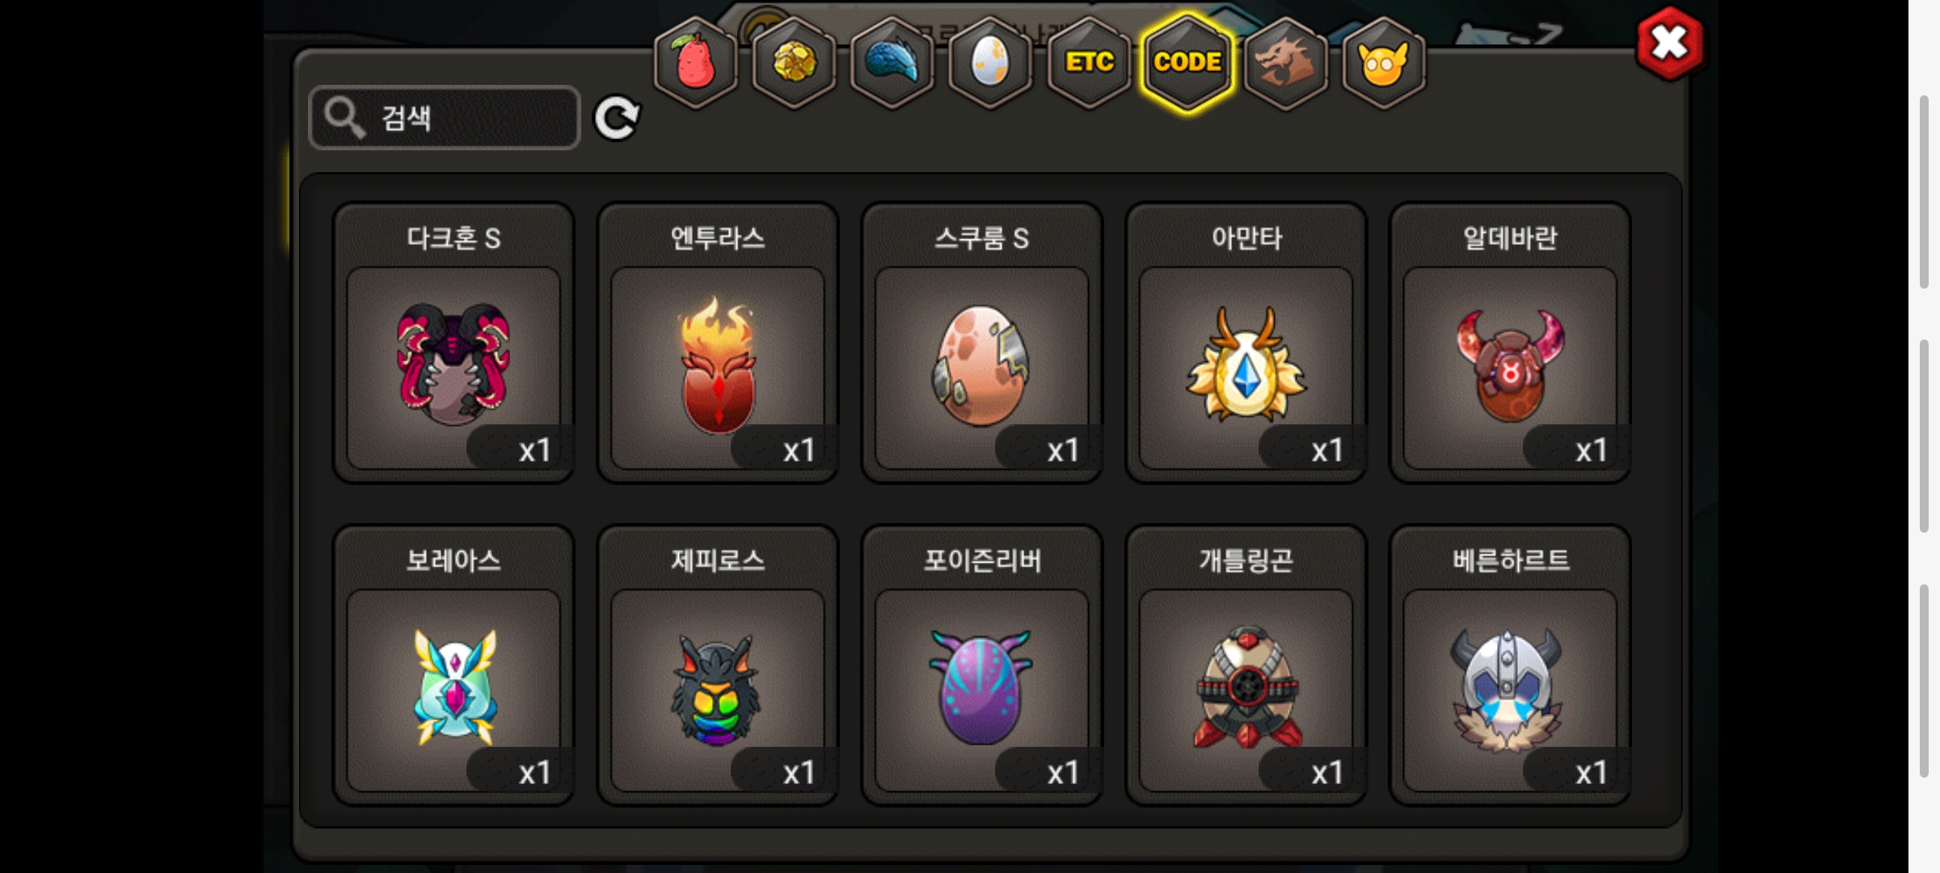Viewport: 1940px width, 873px height.
Task: Choose the 제피로스 rainbow egg
Action: (718, 665)
